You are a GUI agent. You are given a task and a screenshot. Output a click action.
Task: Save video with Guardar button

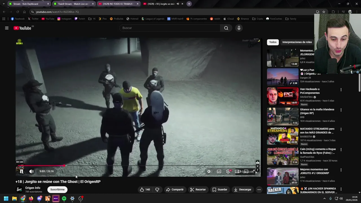(x=220, y=189)
